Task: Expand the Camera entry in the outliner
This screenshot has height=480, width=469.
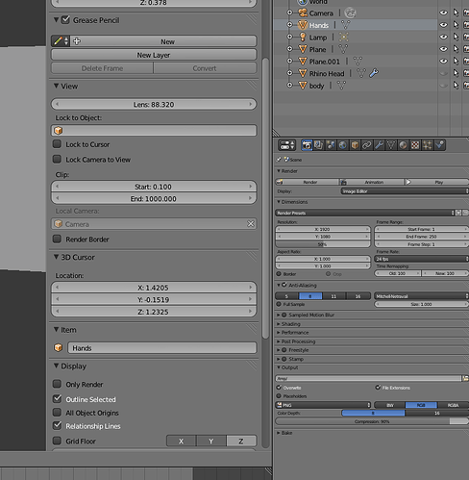Action: (289, 13)
